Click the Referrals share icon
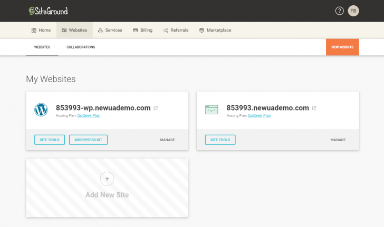Viewport: 384px width, 227px height. coord(166,30)
